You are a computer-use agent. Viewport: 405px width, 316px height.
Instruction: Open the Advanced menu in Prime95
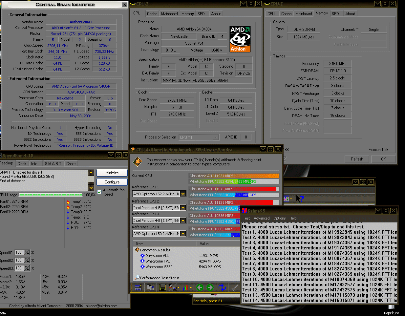(x=262, y=218)
